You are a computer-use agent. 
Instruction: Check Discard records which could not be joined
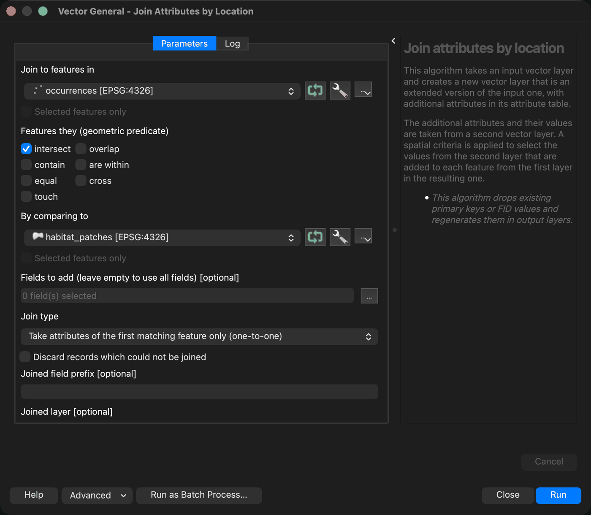click(25, 357)
